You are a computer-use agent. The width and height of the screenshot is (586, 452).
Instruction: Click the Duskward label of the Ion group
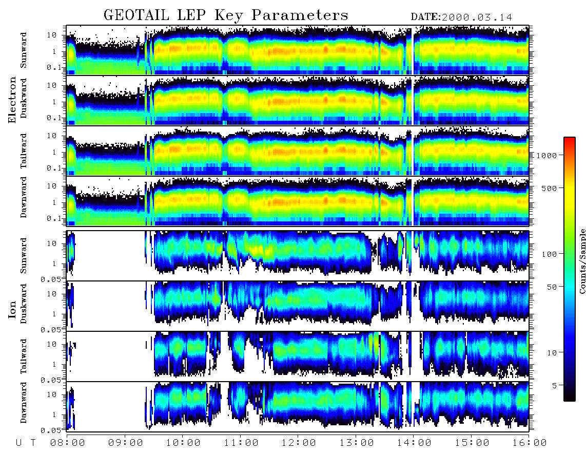24,304
